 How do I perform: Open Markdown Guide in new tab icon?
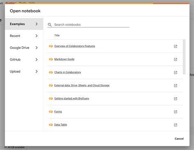coord(176,59)
